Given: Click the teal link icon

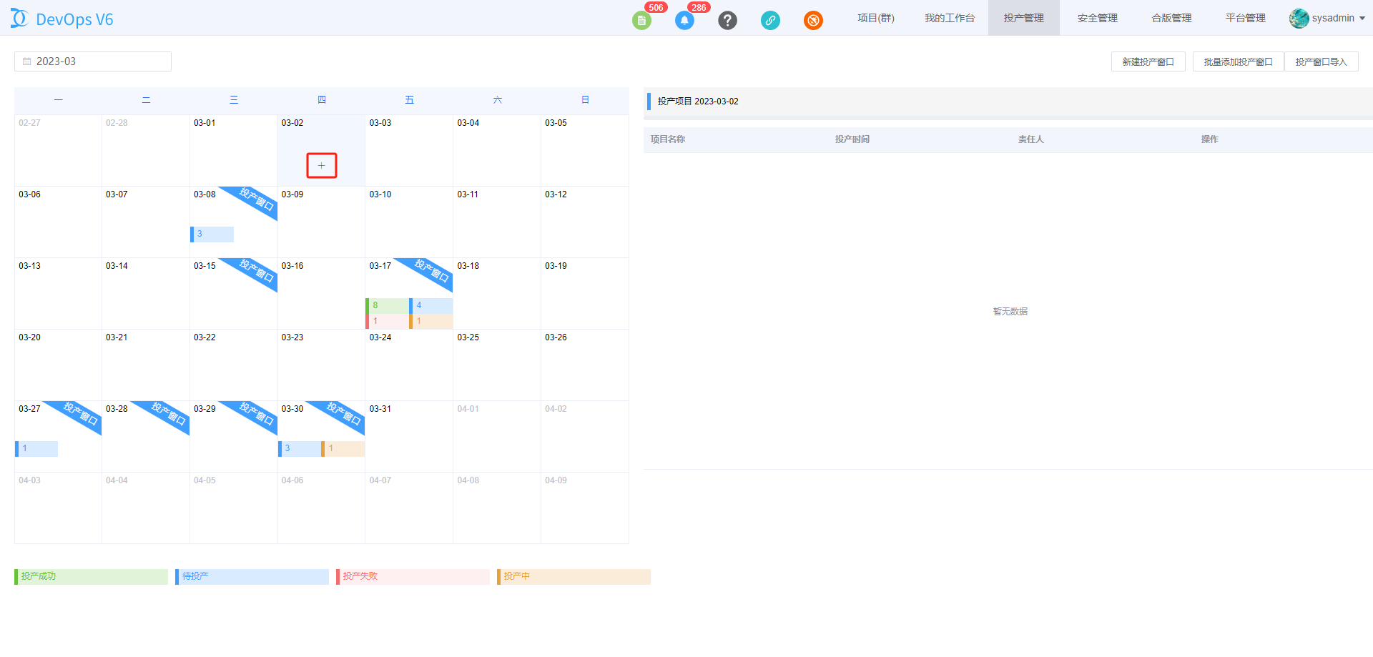Looking at the screenshot, I should (770, 20).
